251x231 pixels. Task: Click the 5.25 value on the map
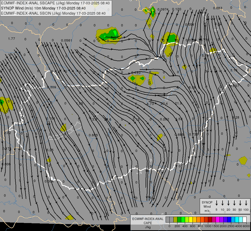pos(50,150)
